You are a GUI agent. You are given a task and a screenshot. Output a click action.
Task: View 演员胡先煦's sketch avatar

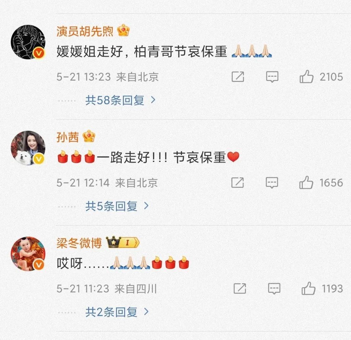(x=28, y=42)
